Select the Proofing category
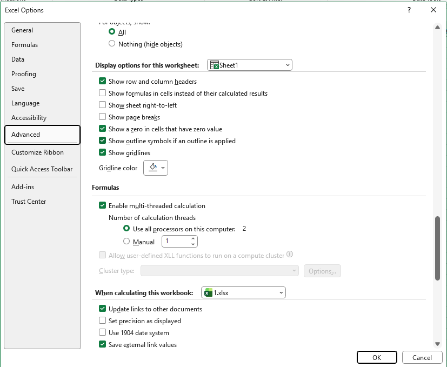The width and height of the screenshot is (447, 367). pos(23,74)
